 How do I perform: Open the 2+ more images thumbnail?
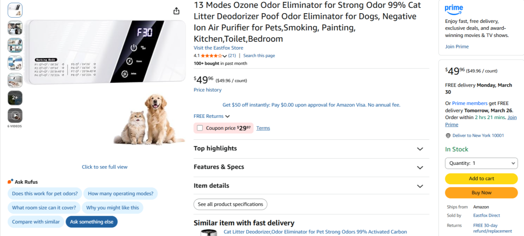[15, 98]
